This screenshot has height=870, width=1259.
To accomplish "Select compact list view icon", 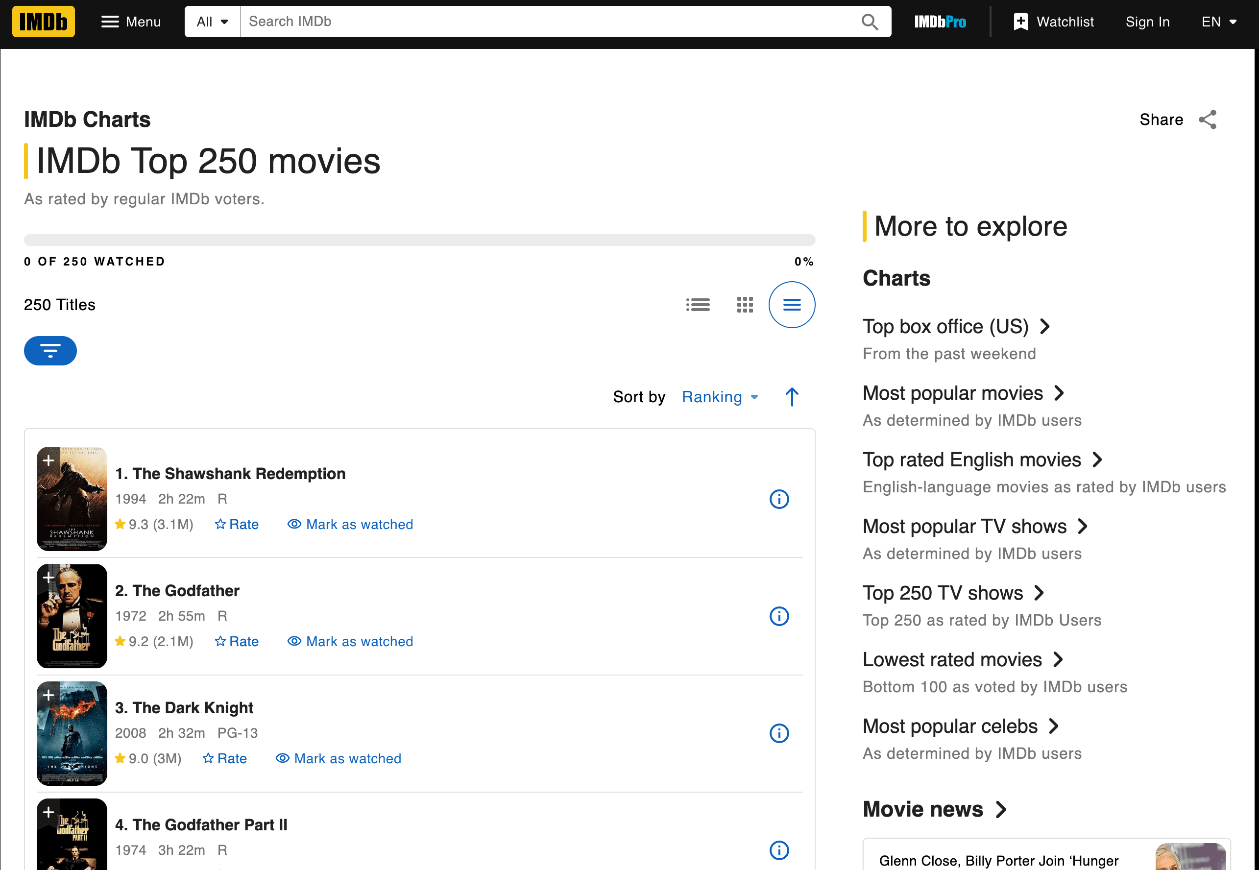I will 792,305.
